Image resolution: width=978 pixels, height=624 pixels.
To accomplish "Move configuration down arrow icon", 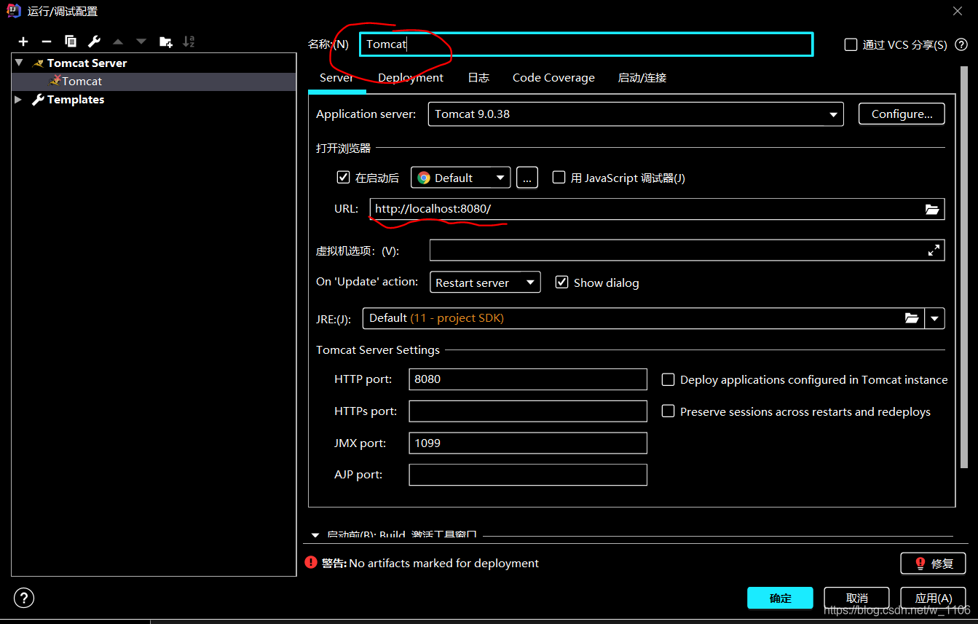I will point(141,42).
